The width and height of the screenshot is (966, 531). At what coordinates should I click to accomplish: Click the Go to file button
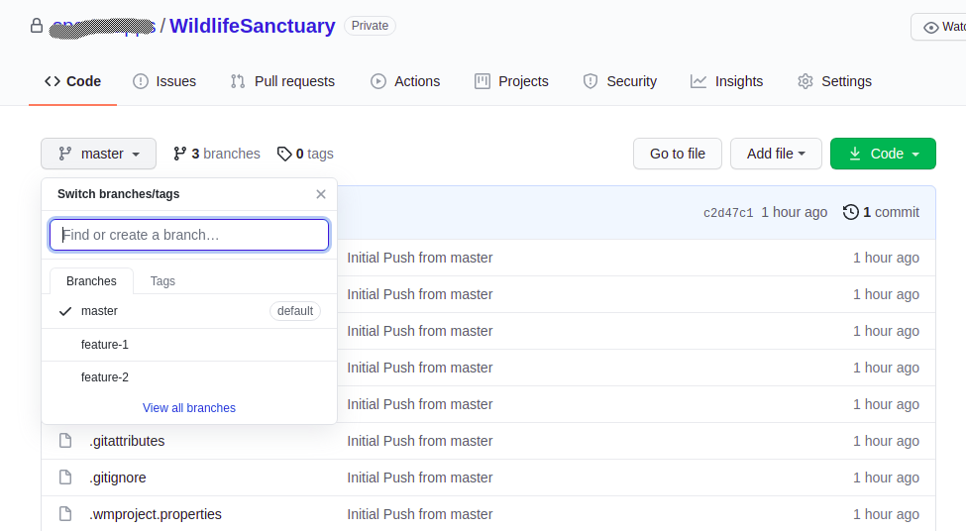pos(677,154)
